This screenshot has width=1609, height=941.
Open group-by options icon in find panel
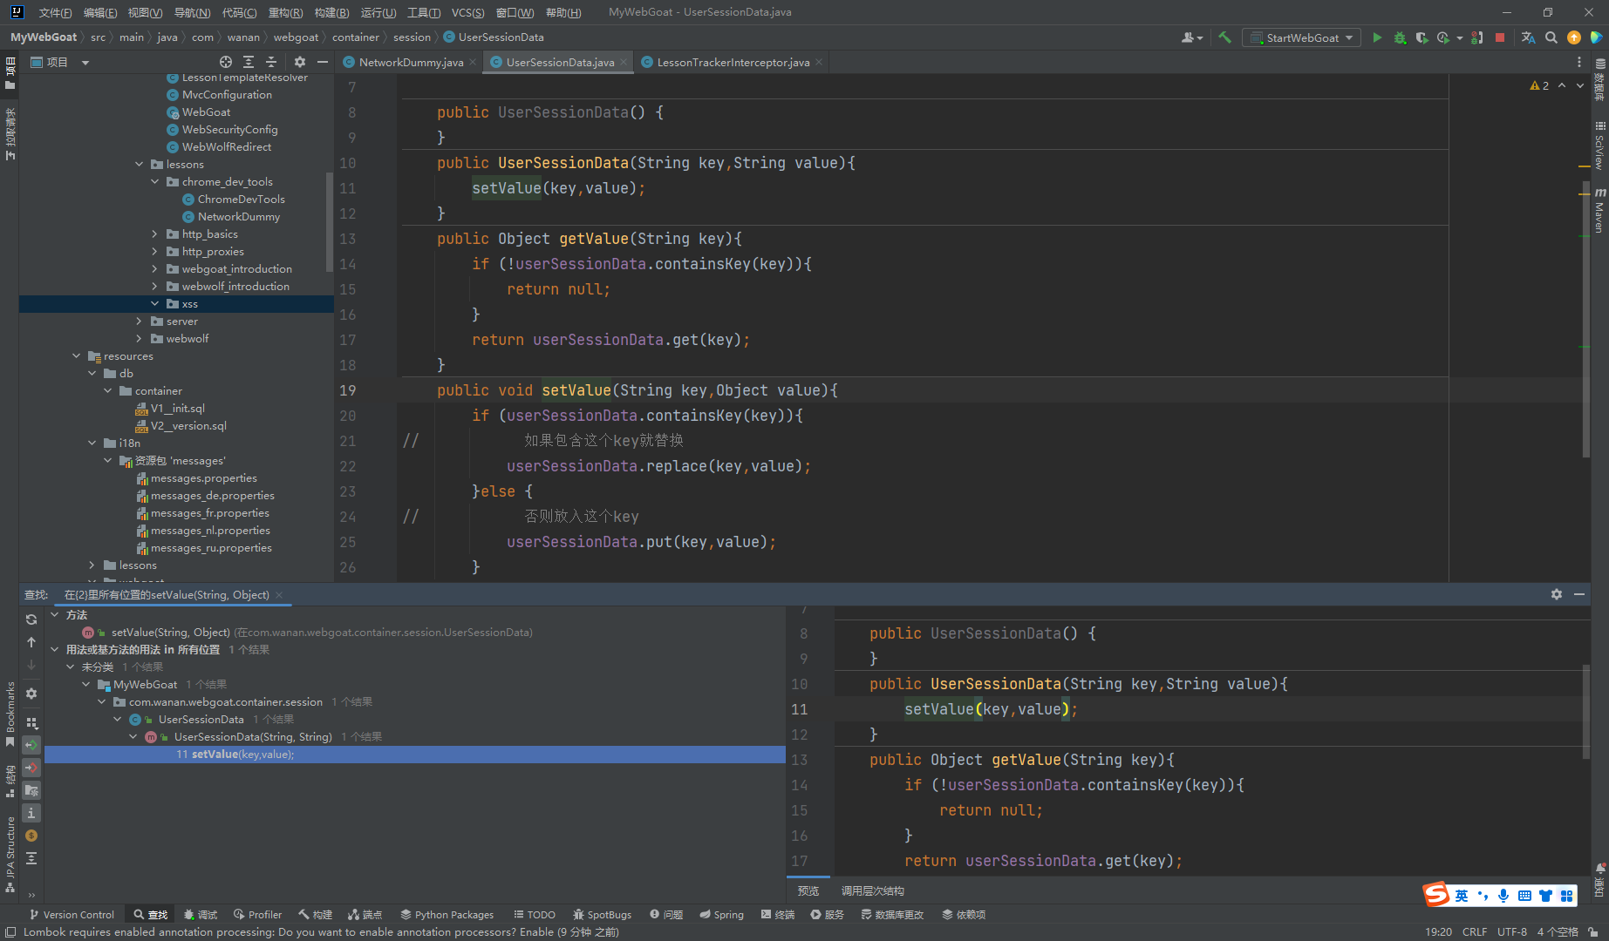tap(31, 722)
